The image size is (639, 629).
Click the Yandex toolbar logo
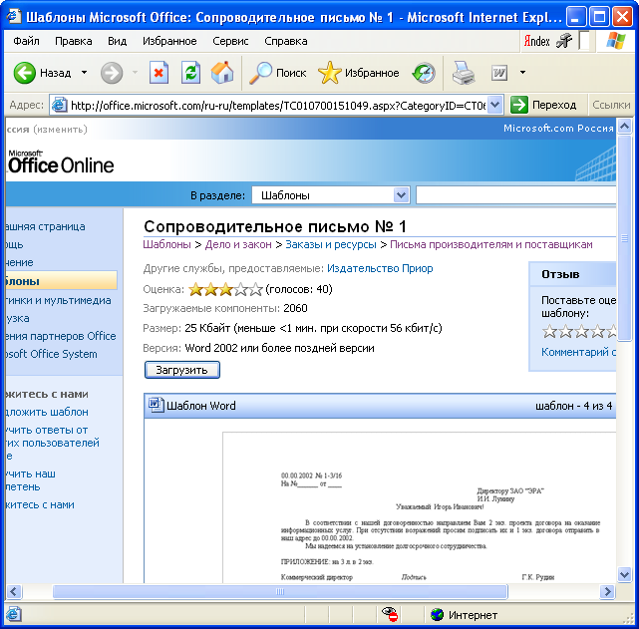(x=536, y=41)
